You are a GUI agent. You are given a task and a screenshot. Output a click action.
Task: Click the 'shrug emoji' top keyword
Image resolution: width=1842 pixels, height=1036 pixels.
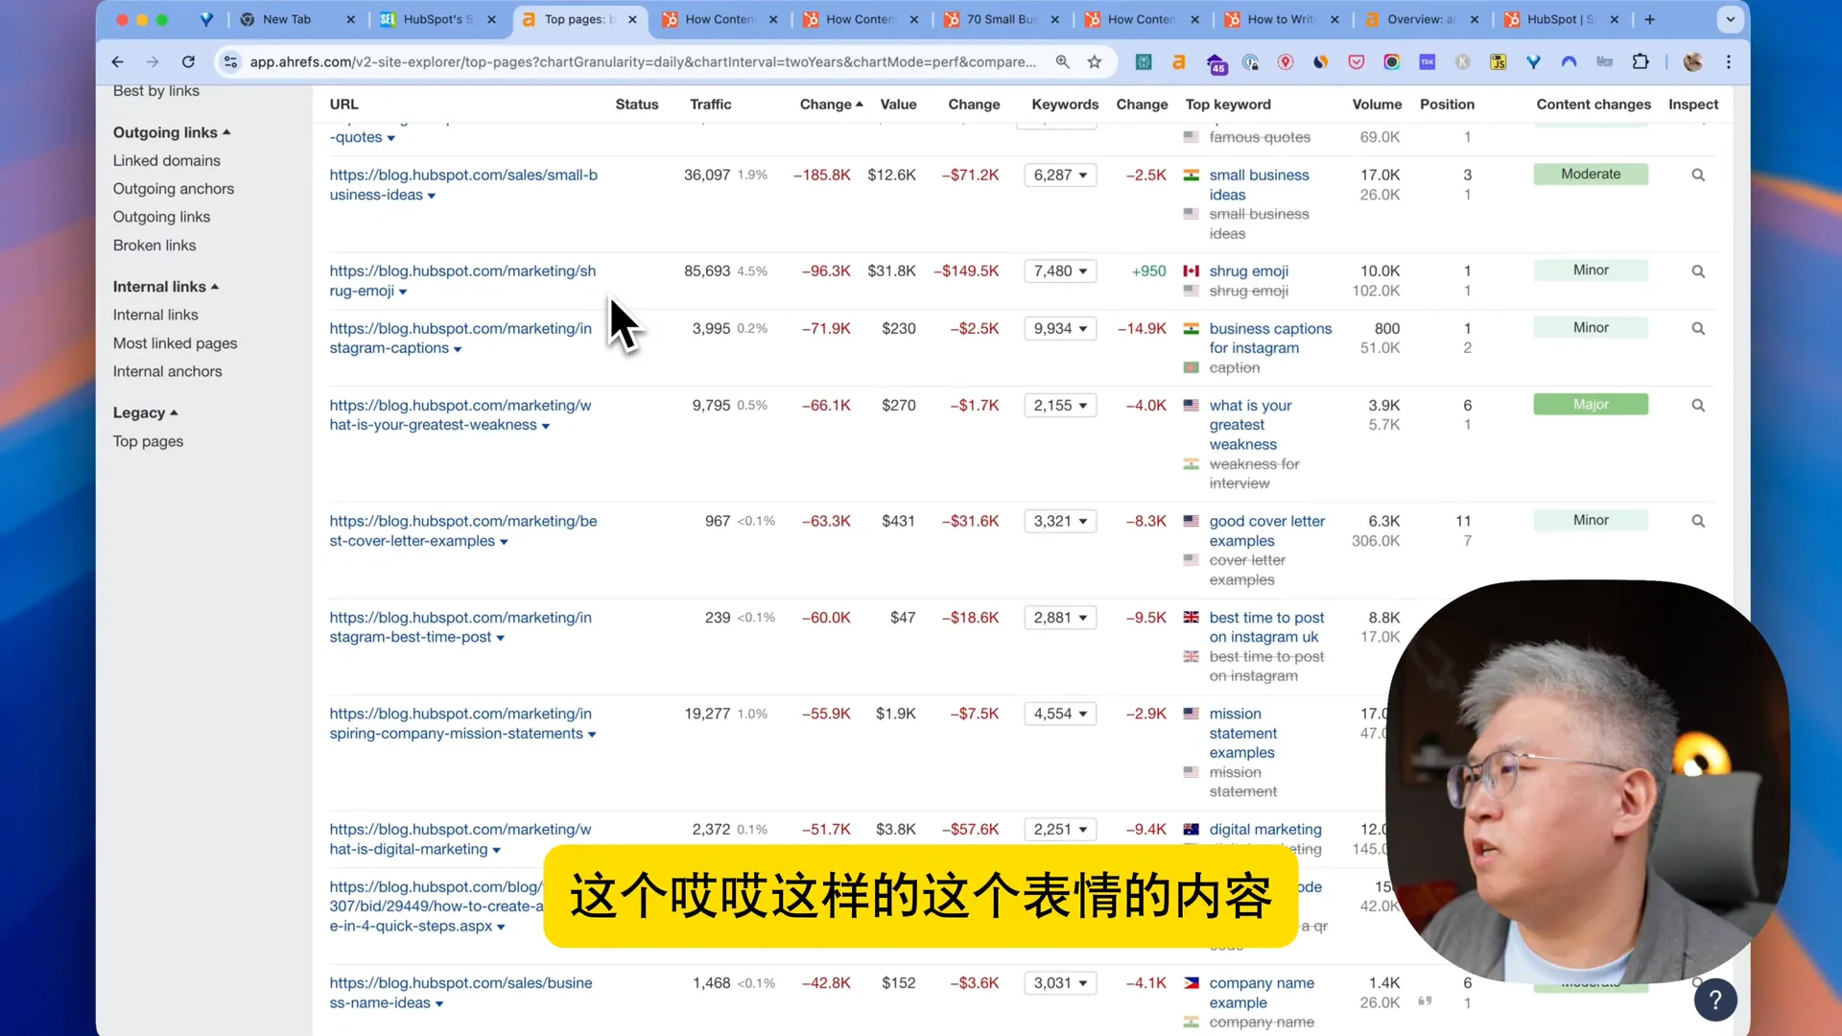[x=1248, y=271]
